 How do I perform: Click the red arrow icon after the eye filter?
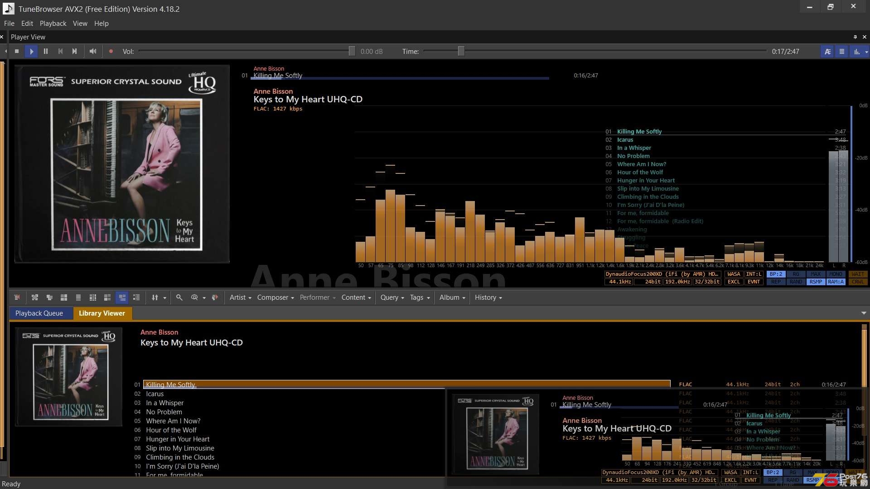pyautogui.click(x=215, y=297)
